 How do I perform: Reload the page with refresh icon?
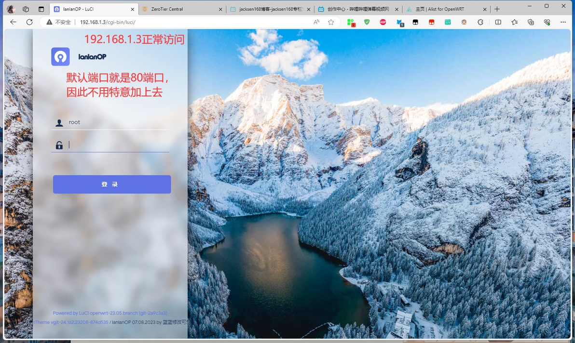(x=29, y=22)
